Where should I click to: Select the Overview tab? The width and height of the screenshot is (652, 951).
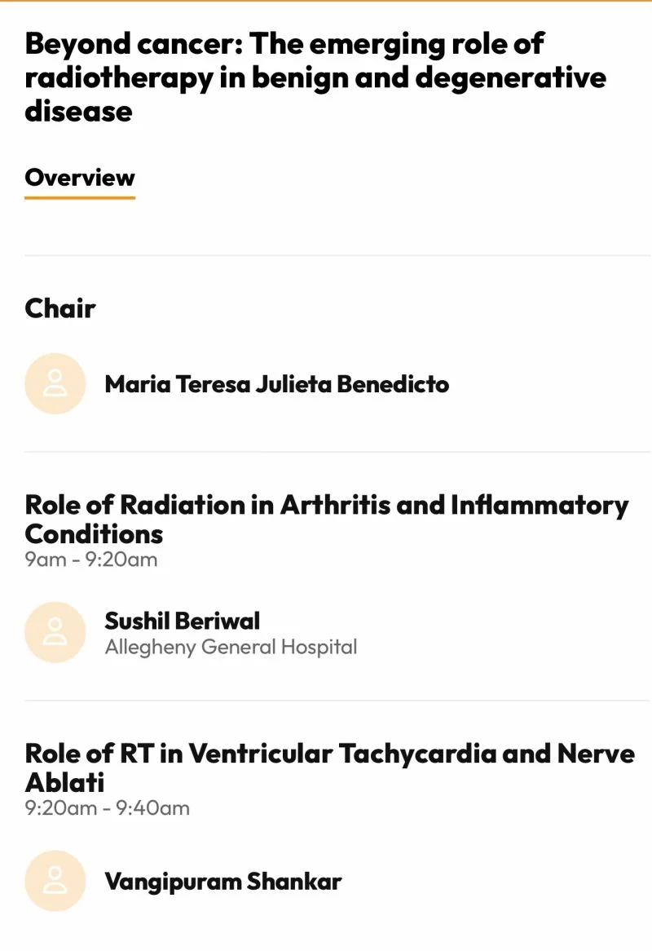tap(79, 178)
